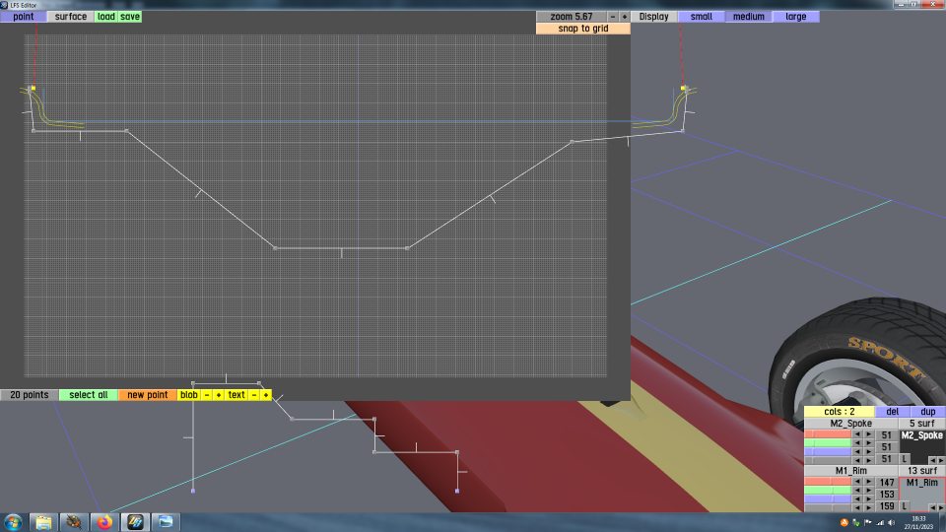Decrease M2_Spoke blue value with left arrow

pos(857,452)
